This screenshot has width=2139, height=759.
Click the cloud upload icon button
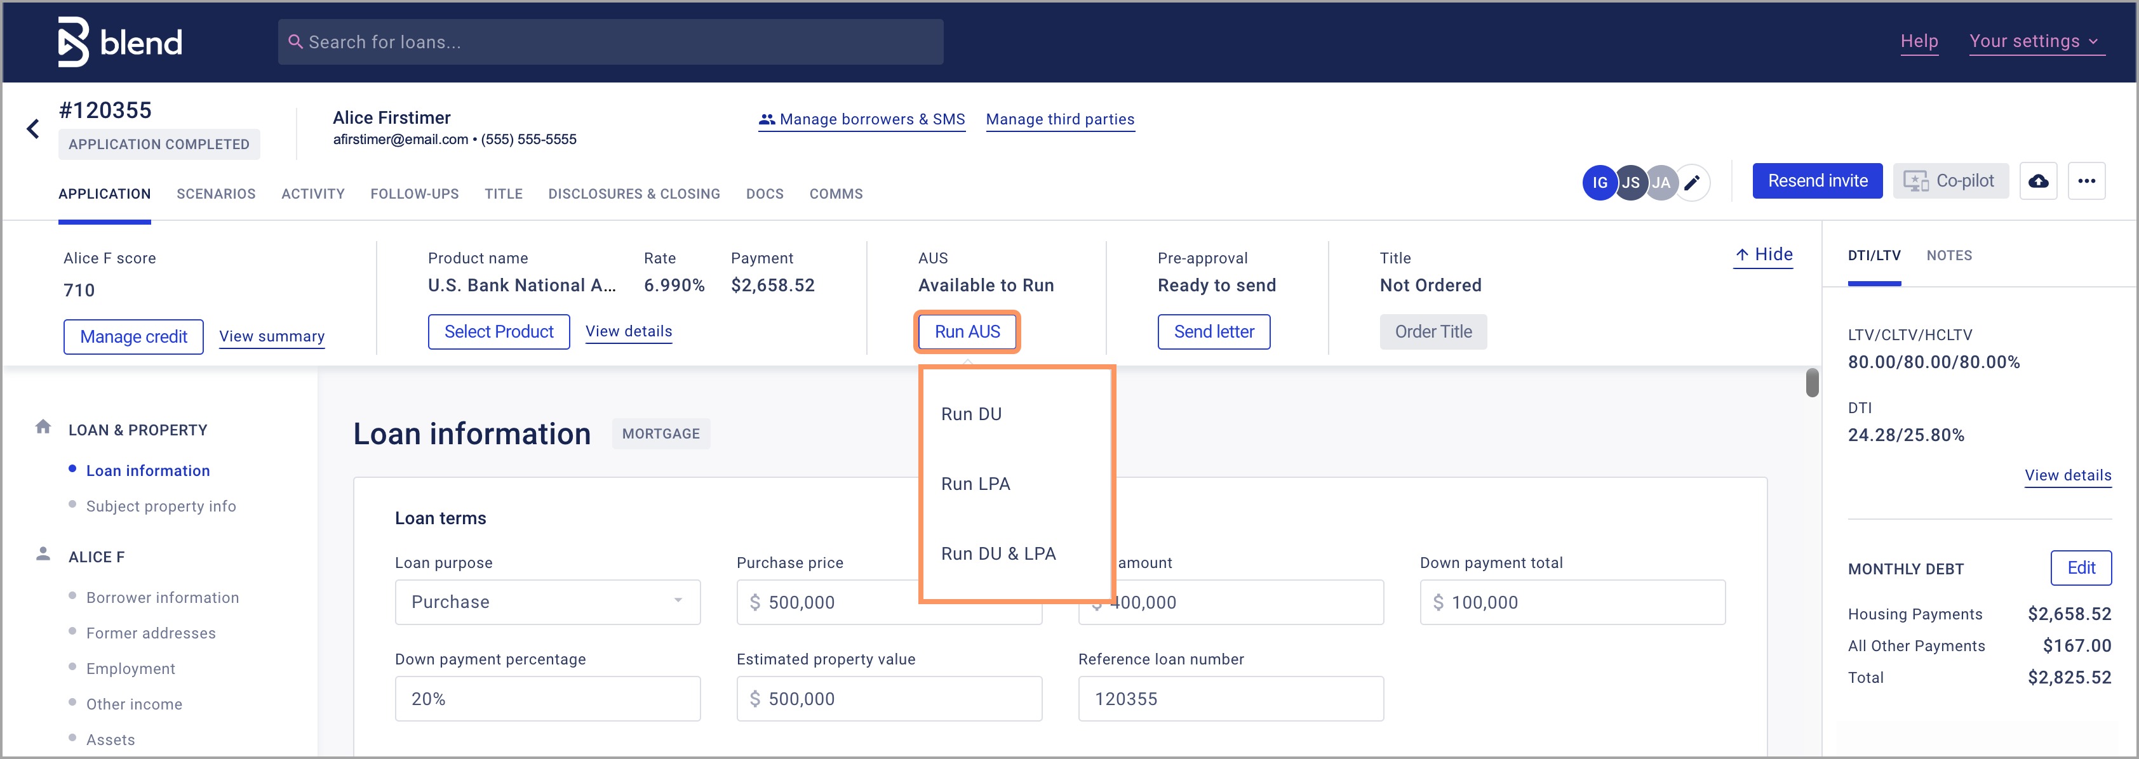pos(2037,181)
